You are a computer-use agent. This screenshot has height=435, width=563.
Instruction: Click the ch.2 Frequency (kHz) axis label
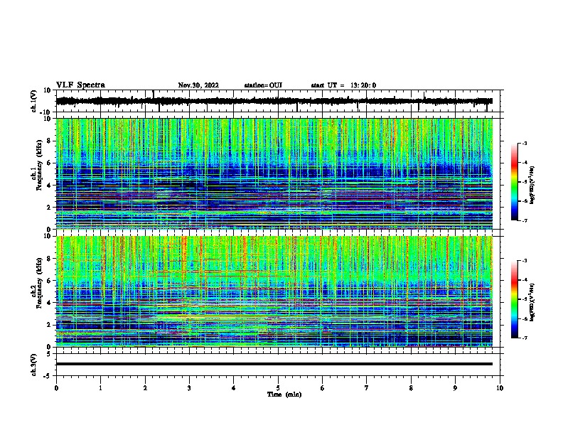pyautogui.click(x=36, y=283)
